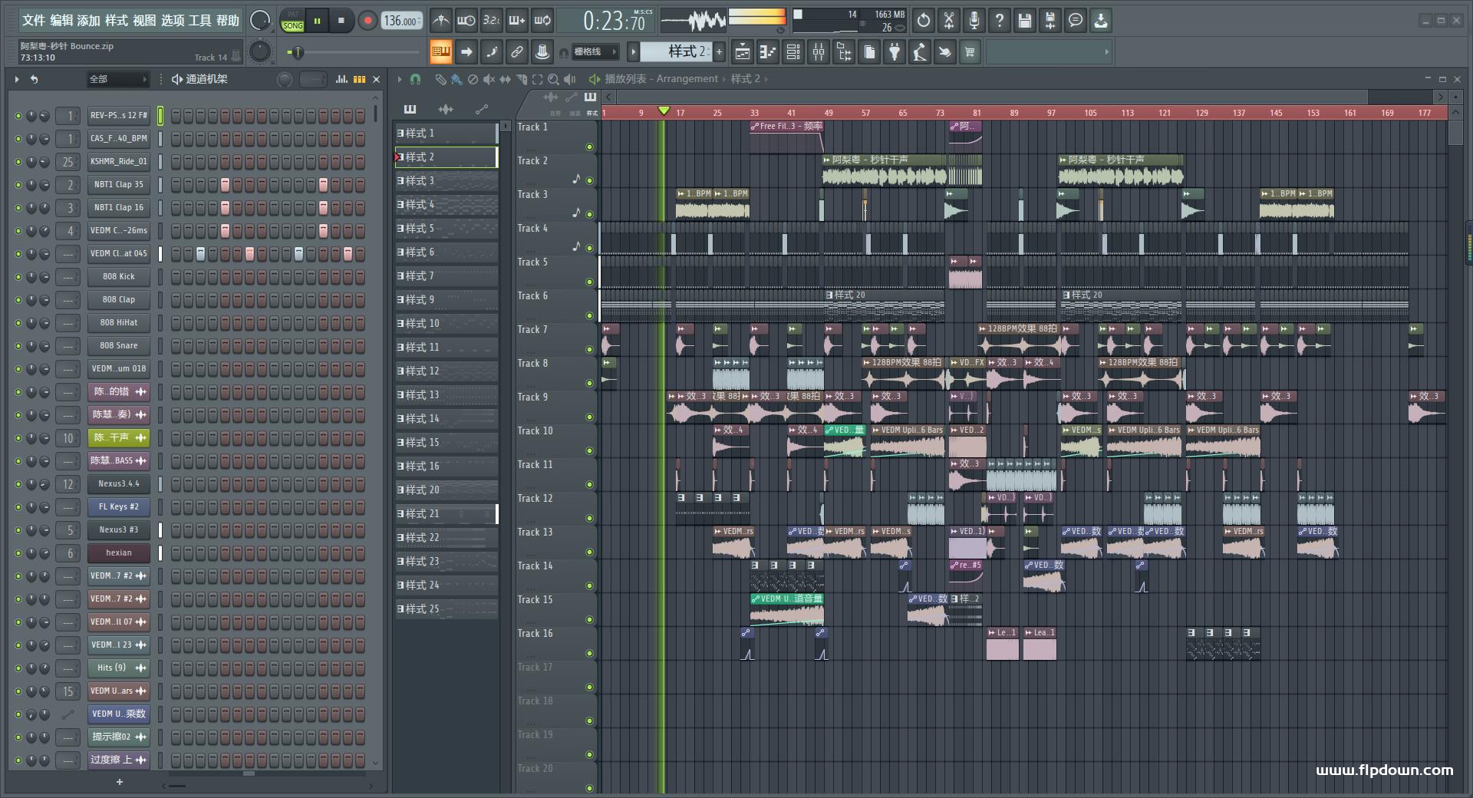Toggle PAT/SONG mode switch
Viewport: 1473px width, 798px height.
[293, 21]
